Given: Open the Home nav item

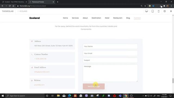Looking at the screenshot, I should [x=65, y=18].
